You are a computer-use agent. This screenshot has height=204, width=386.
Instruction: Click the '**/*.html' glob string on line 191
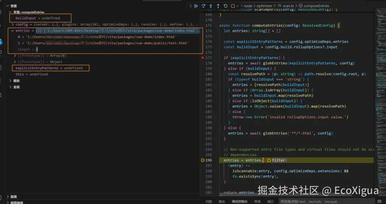(x=301, y=133)
